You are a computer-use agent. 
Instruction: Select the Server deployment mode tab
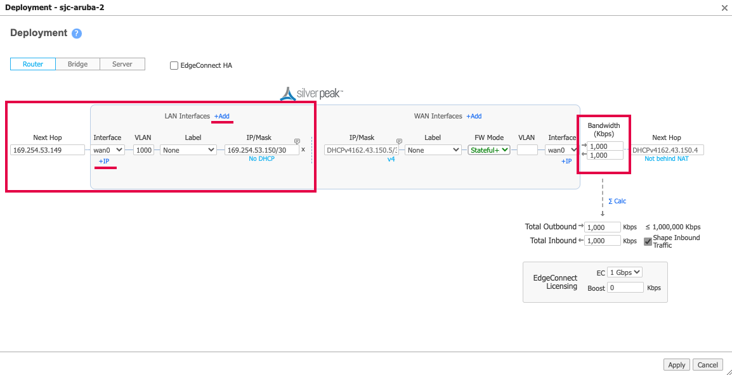click(x=122, y=63)
